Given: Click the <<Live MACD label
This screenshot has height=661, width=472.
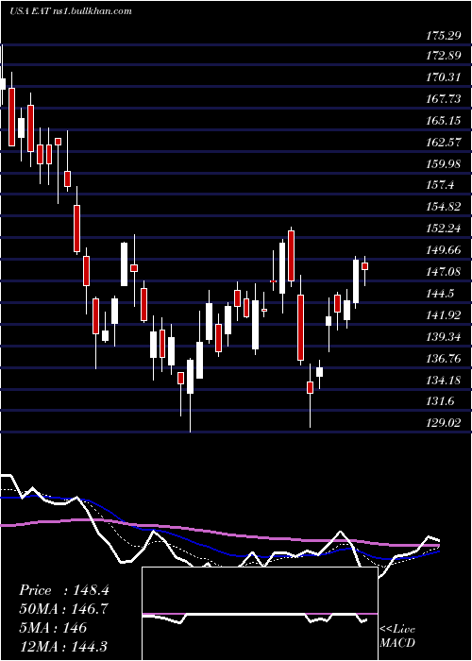Looking at the screenshot, I should [x=397, y=636].
